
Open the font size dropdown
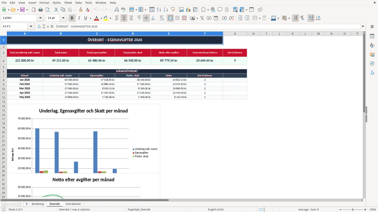(63, 18)
